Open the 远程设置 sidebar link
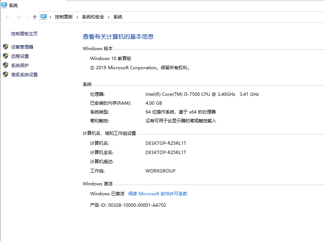325x241 pixels. tap(20, 56)
